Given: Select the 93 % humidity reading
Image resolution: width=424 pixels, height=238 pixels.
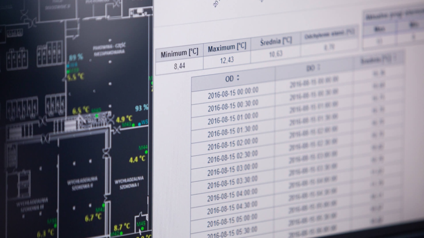Looking at the screenshot, I should click(x=142, y=108).
